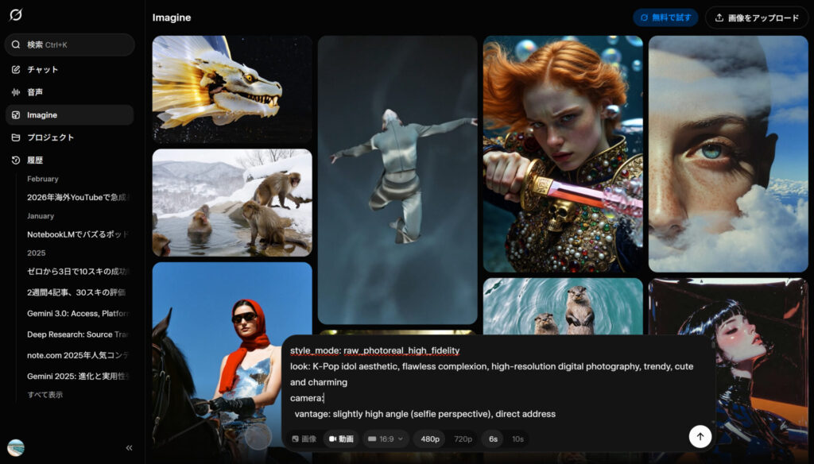Open the 16:9 aspect ratio dropdown
The image size is (814, 464).
(386, 439)
